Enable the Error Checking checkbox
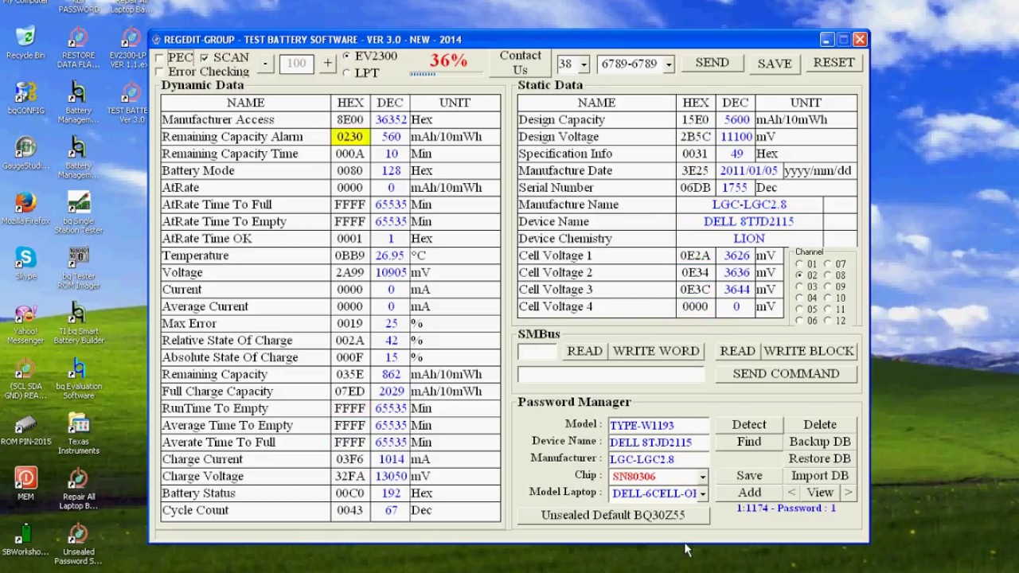Viewport: 1019px width, 573px height. (160, 72)
